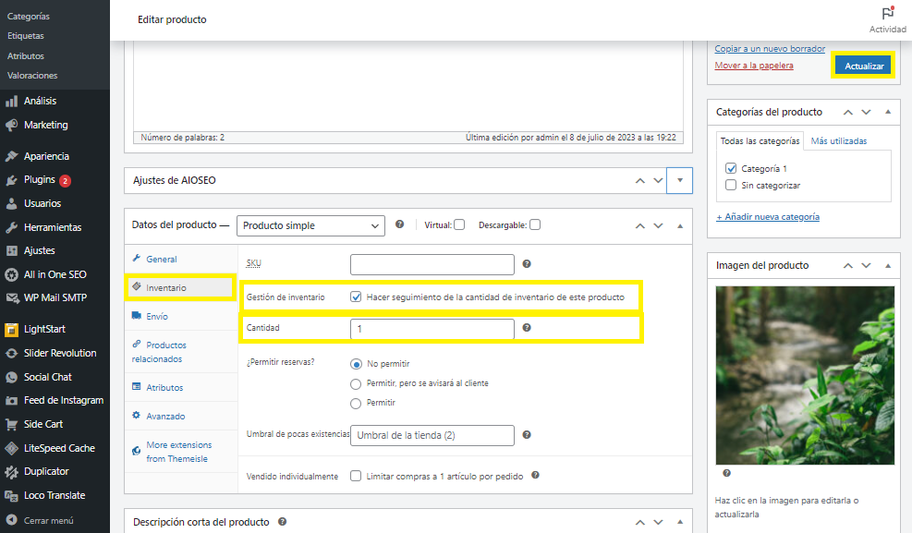The height and width of the screenshot is (533, 912).
Task: Click help icon next to Descripción corta
Action: pyautogui.click(x=282, y=522)
